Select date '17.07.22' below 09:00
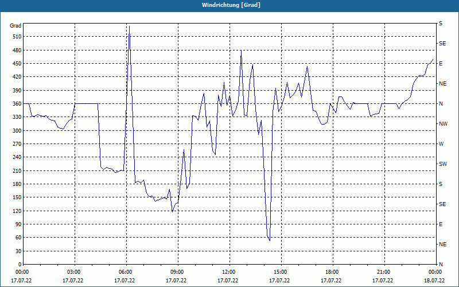The width and height of the screenshot is (459, 287). pyautogui.click(x=176, y=281)
